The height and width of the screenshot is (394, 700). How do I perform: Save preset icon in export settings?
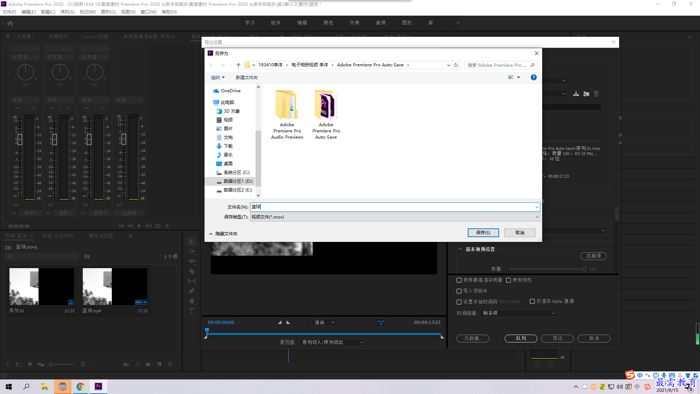pos(576,94)
